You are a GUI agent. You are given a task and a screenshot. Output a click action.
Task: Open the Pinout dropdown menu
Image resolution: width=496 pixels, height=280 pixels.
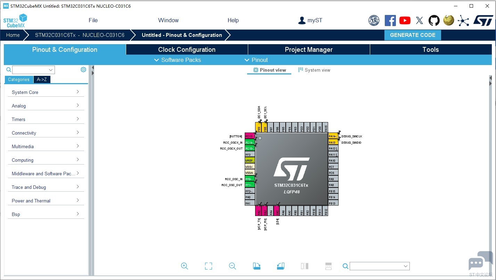(256, 60)
